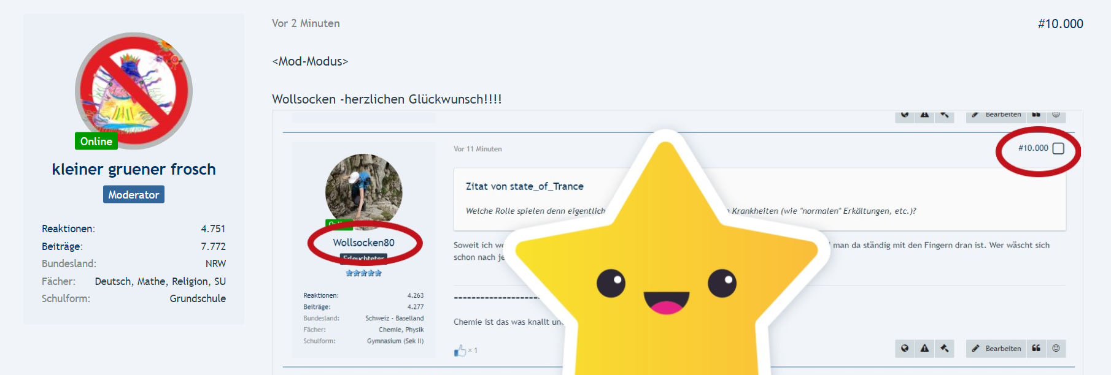This screenshot has width=1111, height=375.
Task: Click the upper Bearbeiten edit button
Action: 997,115
